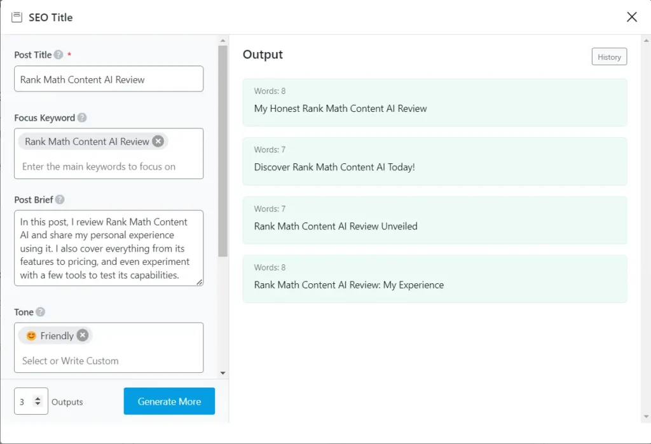Select 'Rank Math Content AI Review Unveiled' output

[435, 220]
